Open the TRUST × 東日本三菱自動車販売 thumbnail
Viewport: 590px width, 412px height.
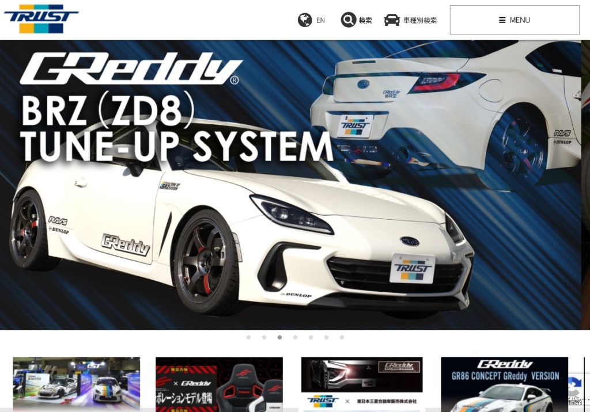[362, 384]
